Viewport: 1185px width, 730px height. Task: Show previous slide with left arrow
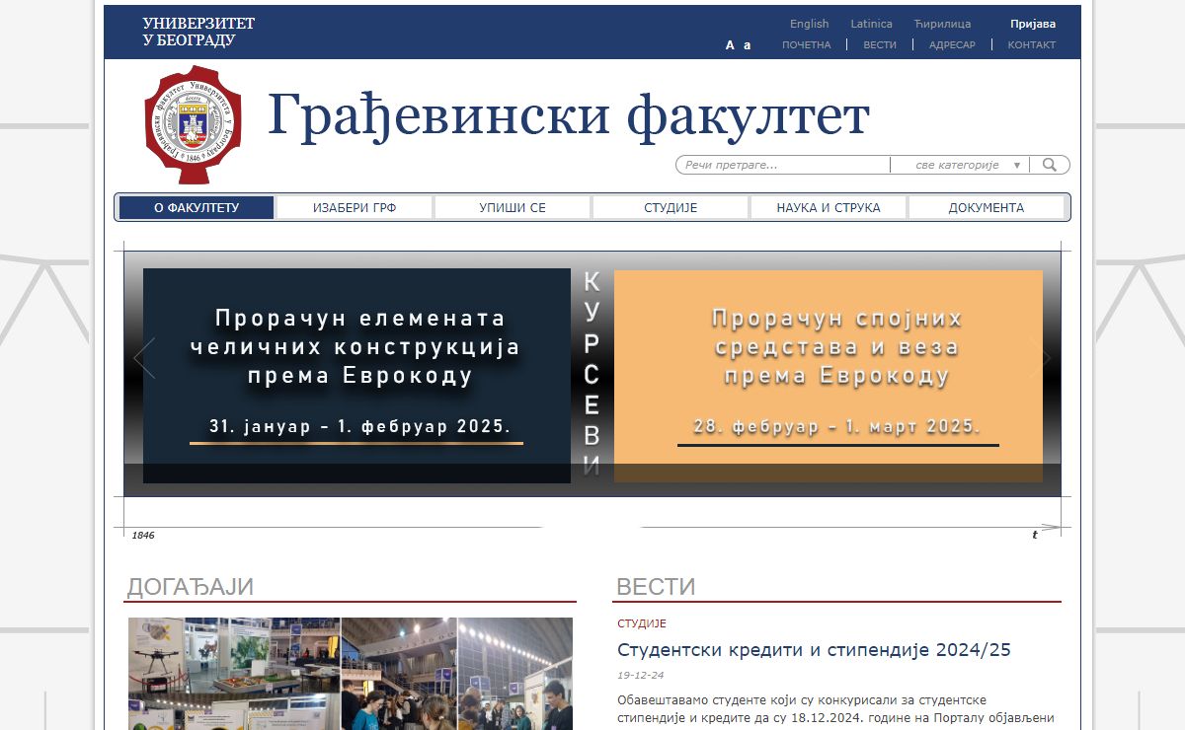pos(145,358)
